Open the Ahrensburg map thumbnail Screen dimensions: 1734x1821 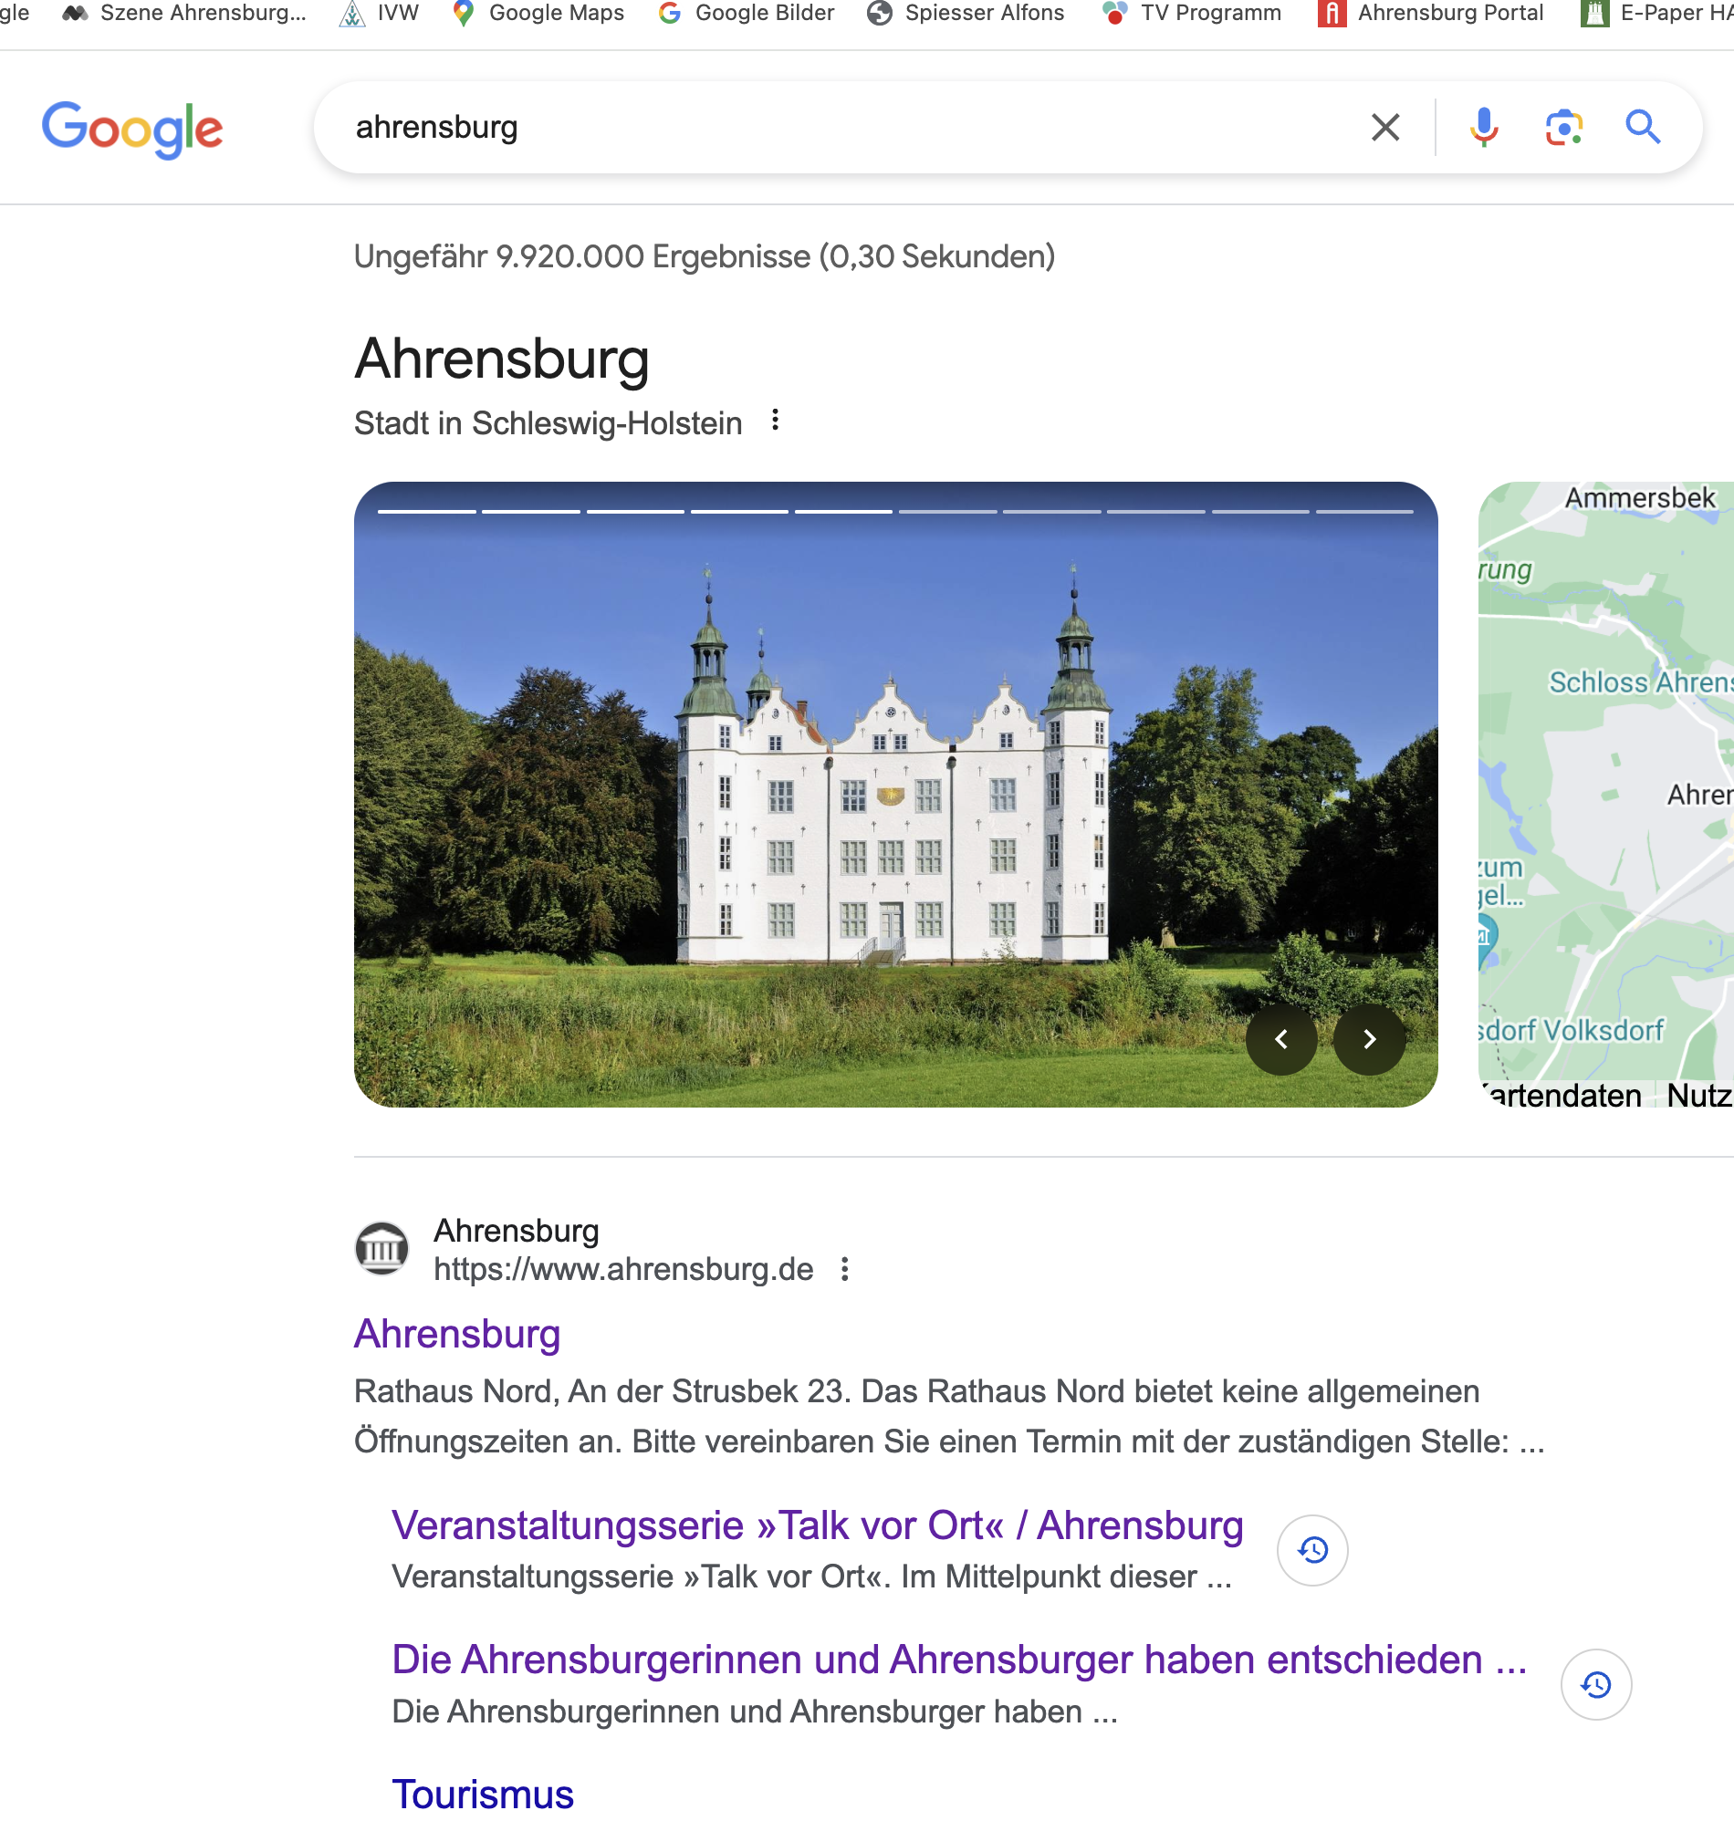coord(1605,795)
